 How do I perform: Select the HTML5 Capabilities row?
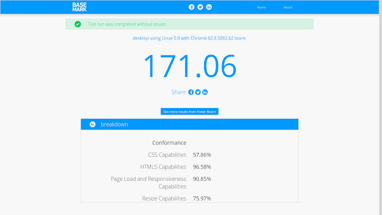(175, 167)
